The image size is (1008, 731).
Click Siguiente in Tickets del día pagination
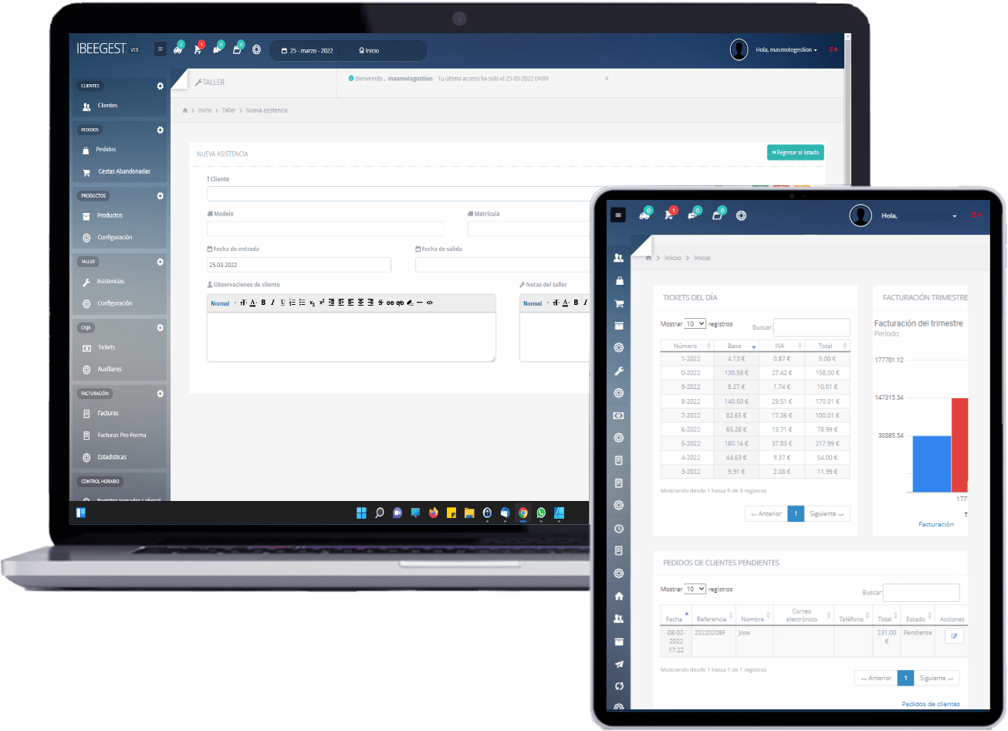coord(827,513)
